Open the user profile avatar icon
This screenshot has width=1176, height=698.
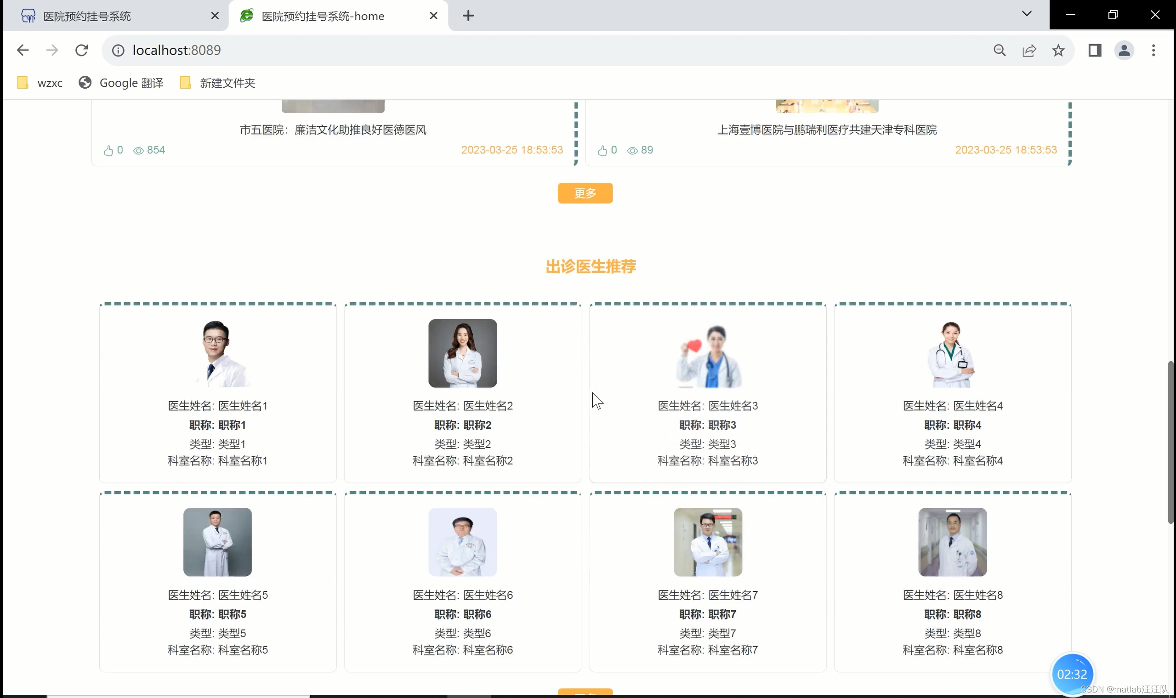(1124, 51)
